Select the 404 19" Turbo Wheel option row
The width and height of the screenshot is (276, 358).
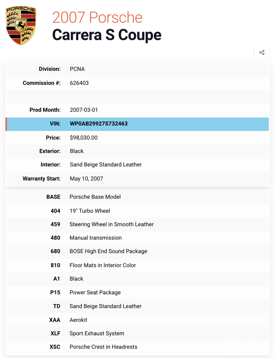click(137, 211)
